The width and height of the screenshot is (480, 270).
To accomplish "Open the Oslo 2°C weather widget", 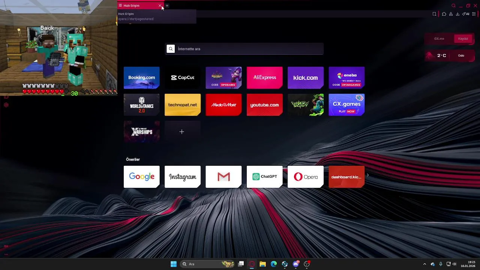I will point(449,55).
